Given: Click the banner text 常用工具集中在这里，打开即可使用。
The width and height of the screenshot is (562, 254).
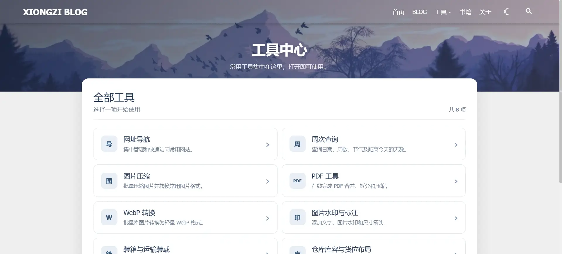Looking at the screenshot, I should pyautogui.click(x=278, y=67).
